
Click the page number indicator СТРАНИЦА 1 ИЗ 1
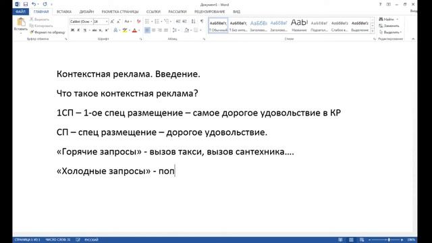point(27,240)
